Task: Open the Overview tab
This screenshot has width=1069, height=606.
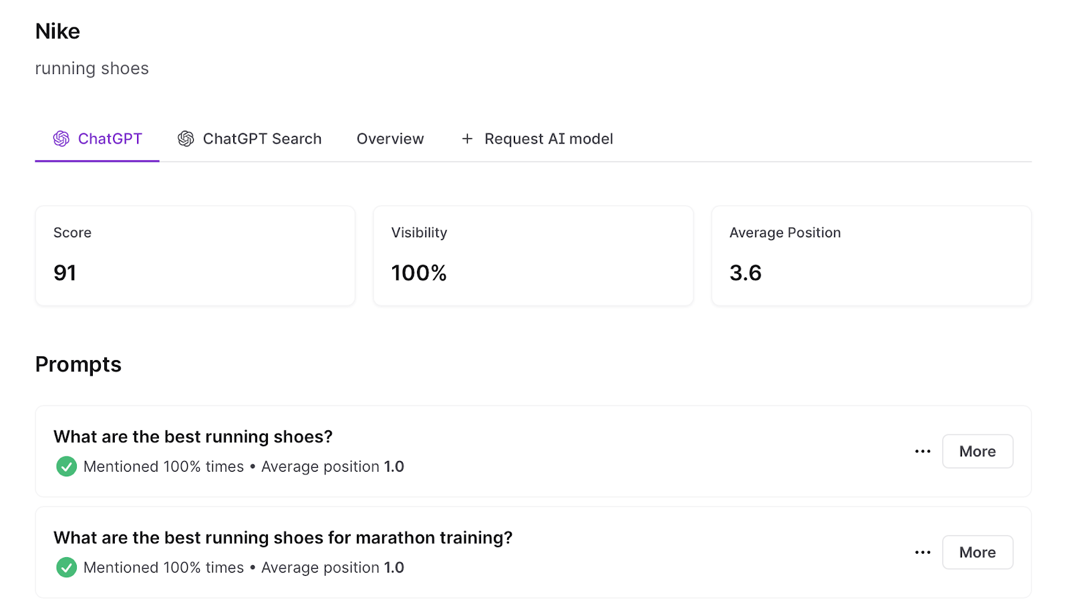Action: click(390, 138)
